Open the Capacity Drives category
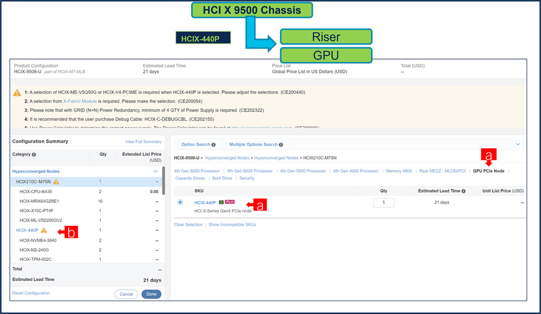 pyautogui.click(x=190, y=178)
